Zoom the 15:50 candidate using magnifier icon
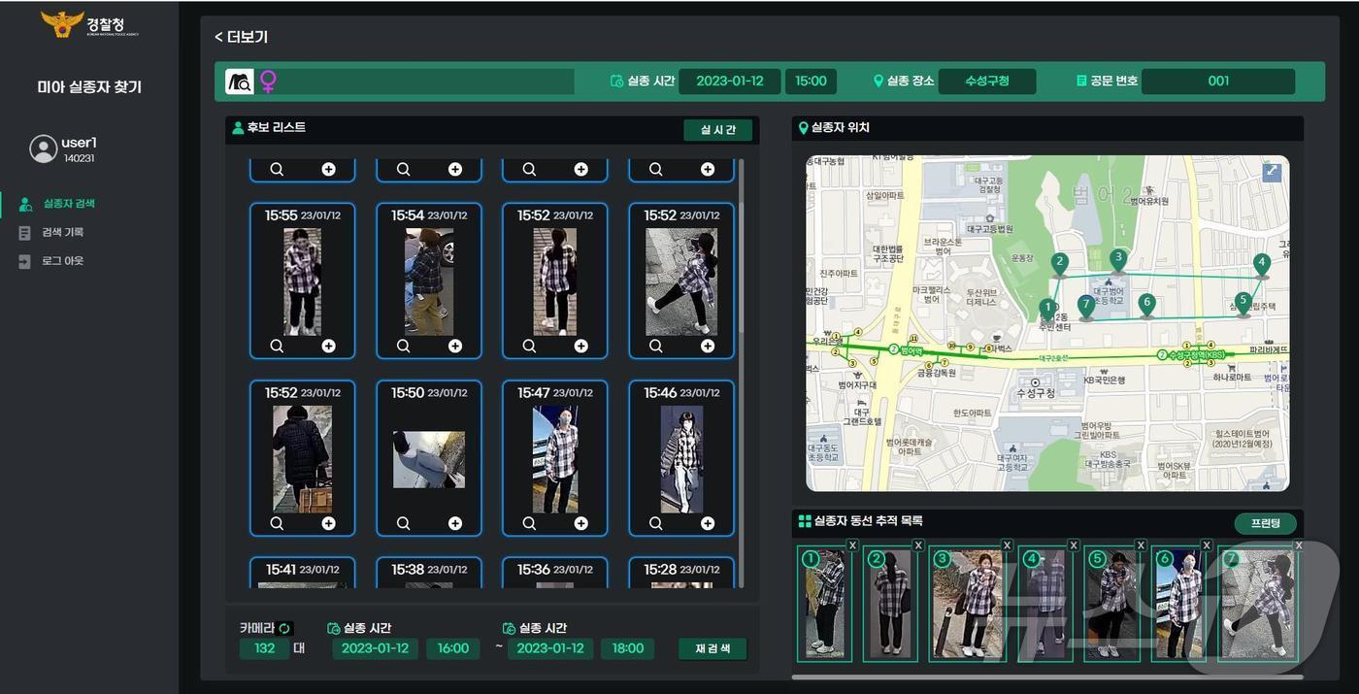 click(403, 524)
